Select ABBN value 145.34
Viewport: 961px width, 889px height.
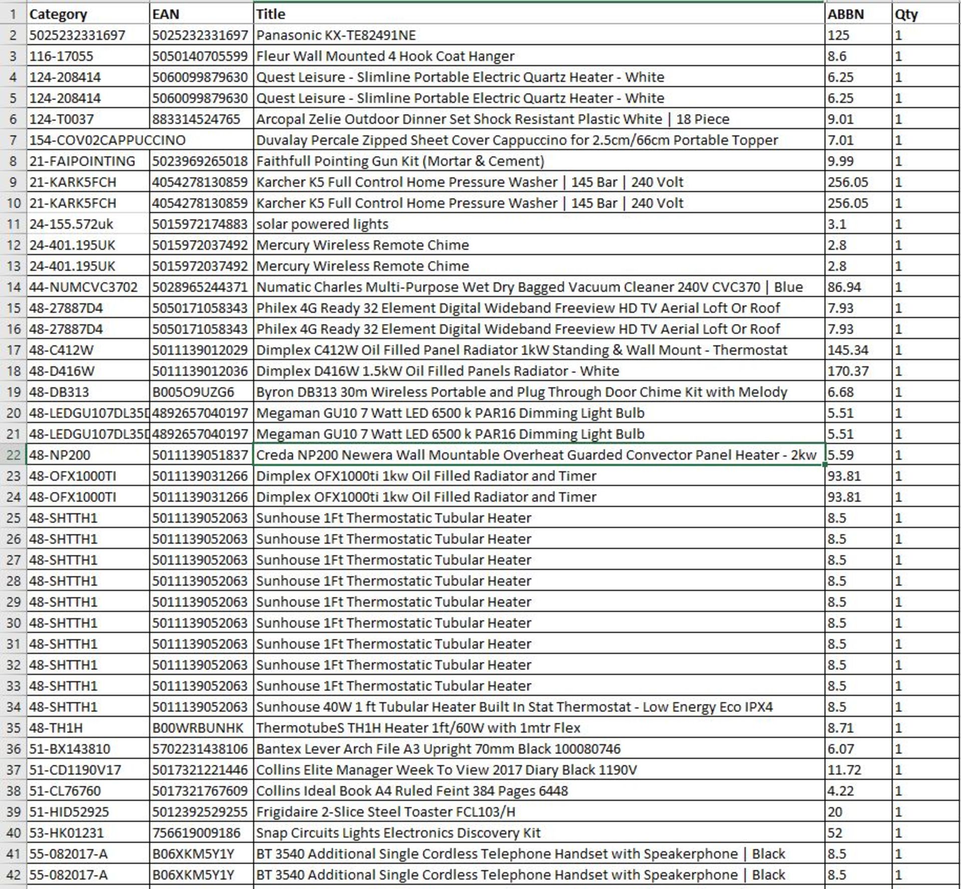pos(858,350)
